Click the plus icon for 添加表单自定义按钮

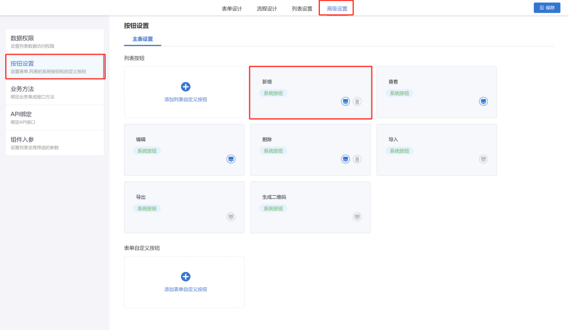click(x=185, y=277)
